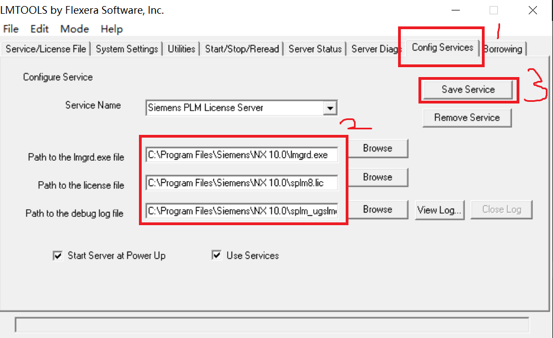Browse for the license file
The image size is (553, 338).
pyautogui.click(x=378, y=177)
